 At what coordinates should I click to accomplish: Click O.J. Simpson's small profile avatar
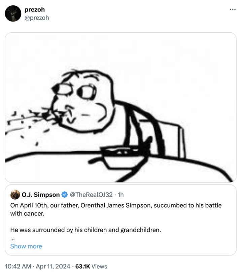tap(15, 195)
